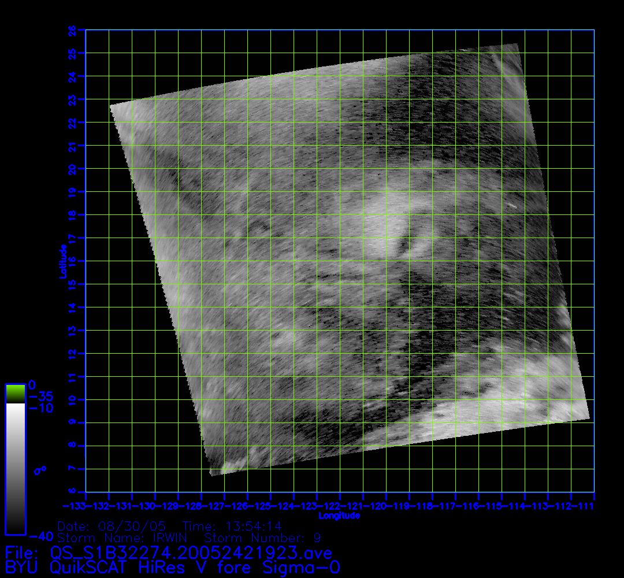Click the grayscale gradient of the color bar

pyautogui.click(x=16, y=468)
